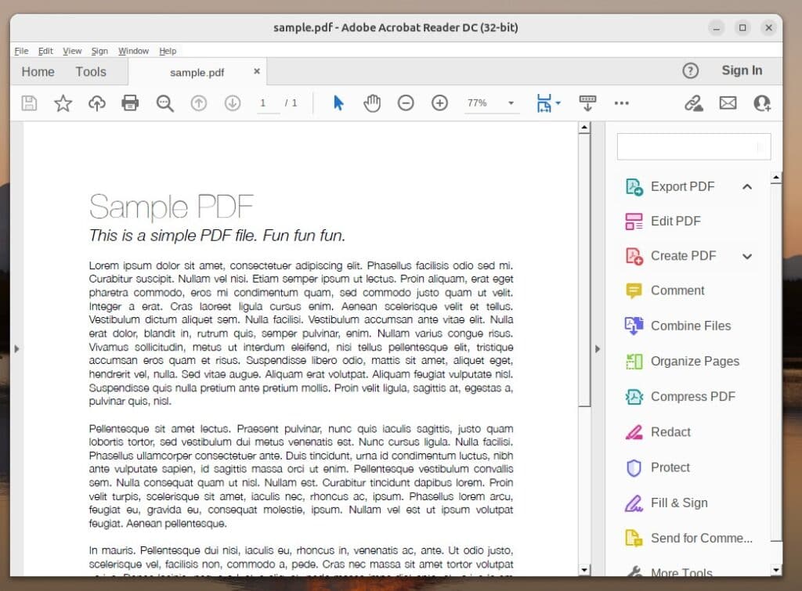
Task: Open the Compress PDF tool
Action: coord(691,396)
